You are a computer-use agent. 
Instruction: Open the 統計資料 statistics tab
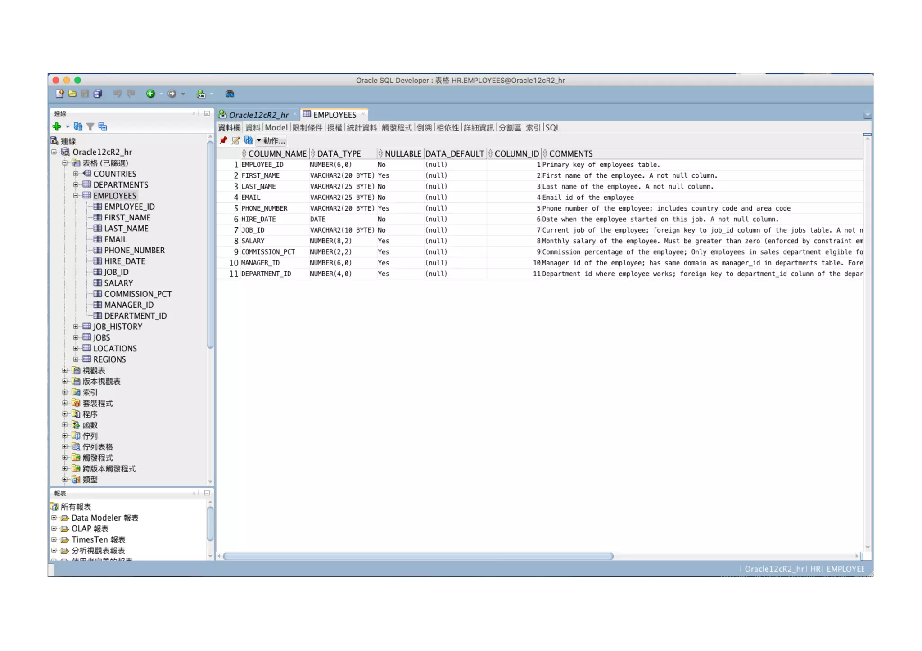(x=362, y=128)
